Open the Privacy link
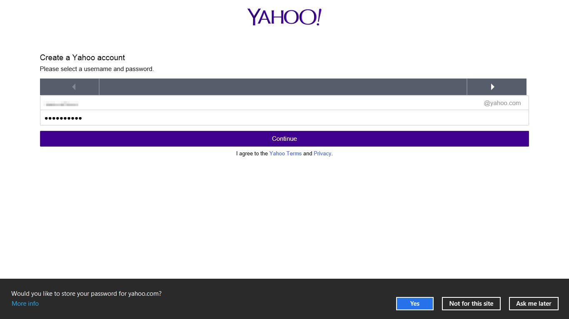This screenshot has width=569, height=319. click(322, 154)
